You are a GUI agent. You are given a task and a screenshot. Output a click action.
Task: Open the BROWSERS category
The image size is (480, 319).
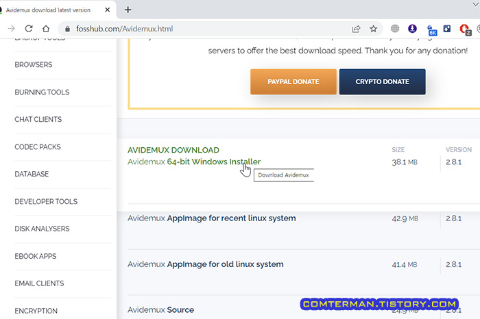pyautogui.click(x=34, y=65)
